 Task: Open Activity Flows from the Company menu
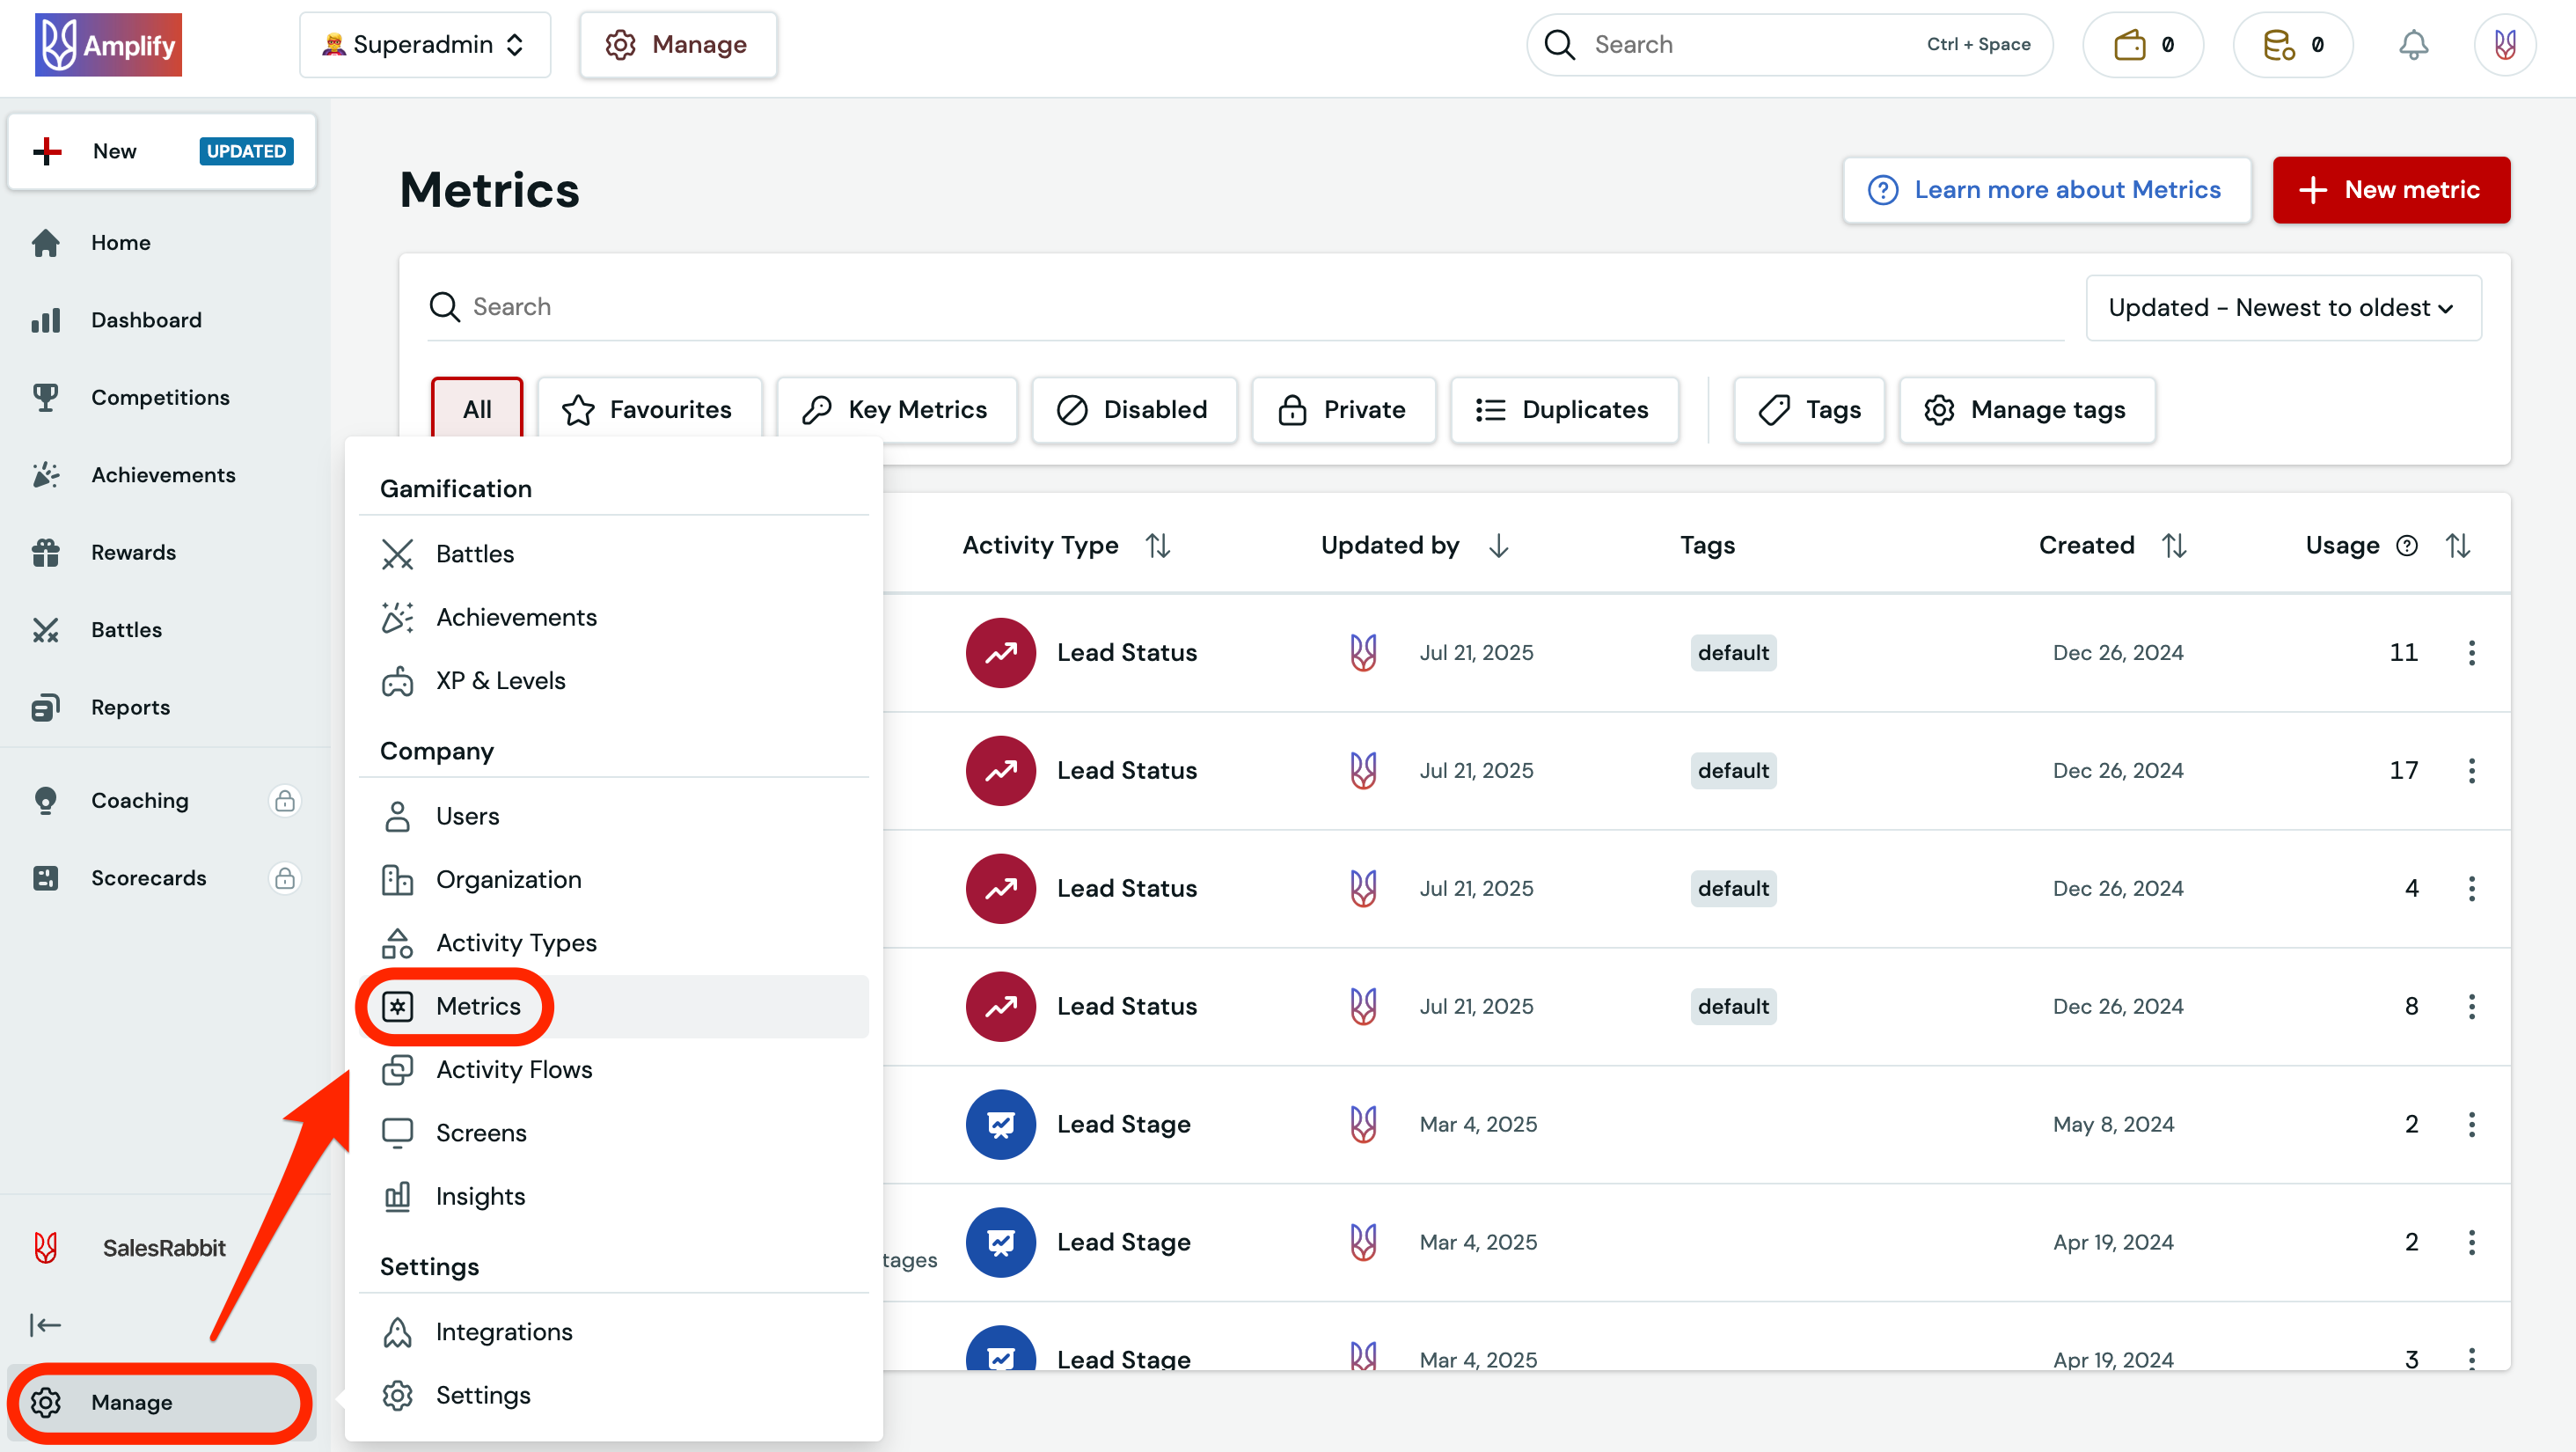tap(513, 1069)
